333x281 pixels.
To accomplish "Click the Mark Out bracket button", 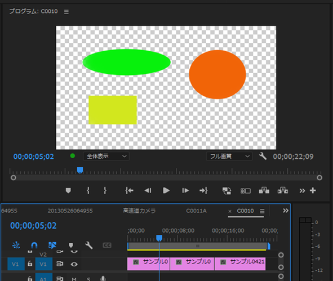I will 105,190.
